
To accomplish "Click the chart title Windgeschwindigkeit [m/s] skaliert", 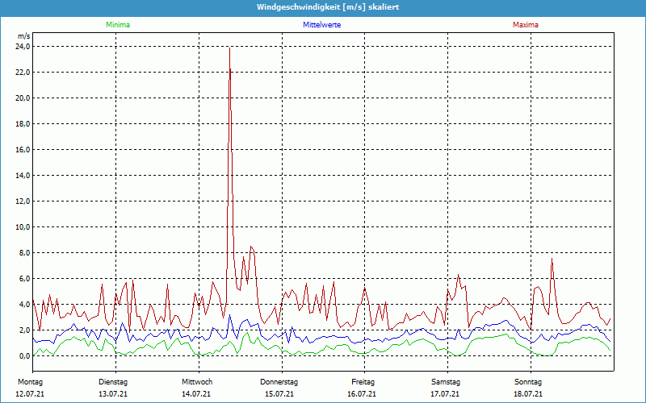I will [x=328, y=7].
